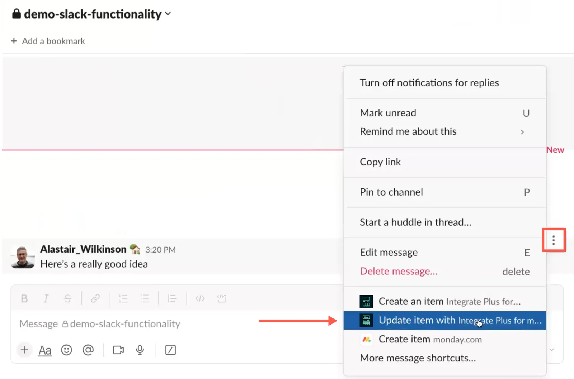Toggle italic formatting in composer
574x379 pixels.
(x=46, y=298)
